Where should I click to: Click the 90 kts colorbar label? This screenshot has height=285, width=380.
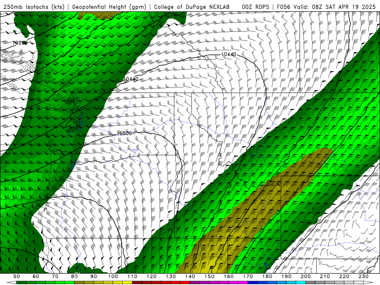(x=94, y=276)
